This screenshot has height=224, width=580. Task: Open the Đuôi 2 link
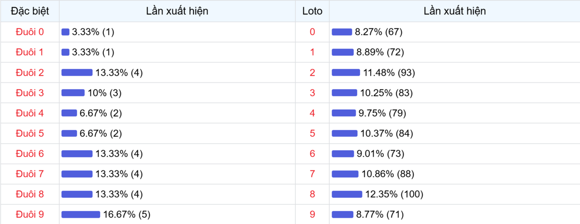pos(29,72)
